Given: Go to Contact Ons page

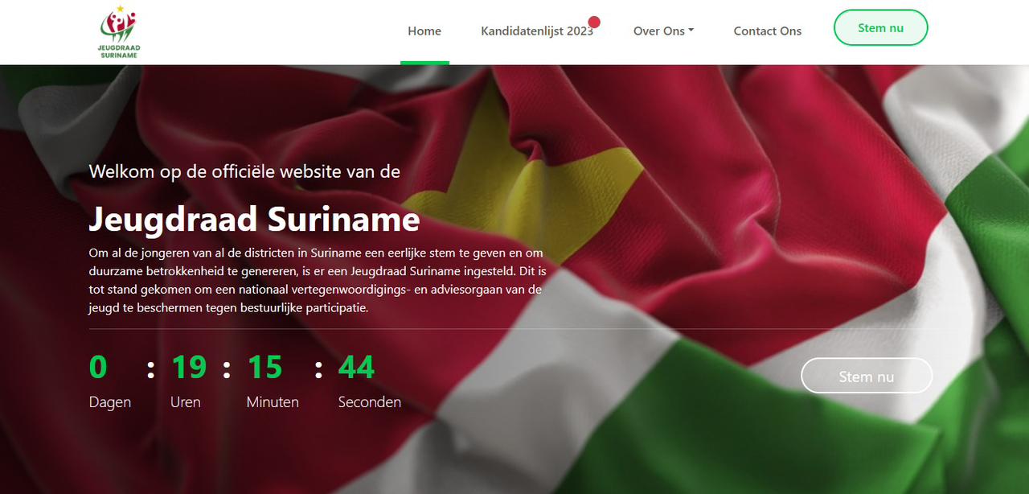Looking at the screenshot, I should (x=768, y=31).
